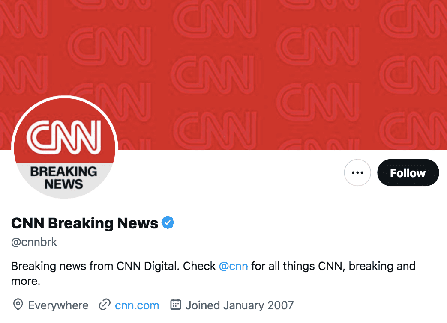Open the @cnn mention link in the bio
Viewport: 447px width, 323px height.
[x=234, y=266]
